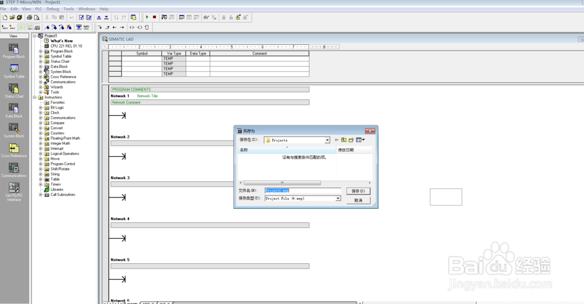The height and width of the screenshot is (304, 584).
Task: Open Communications in the View bar
Action: coord(14,170)
